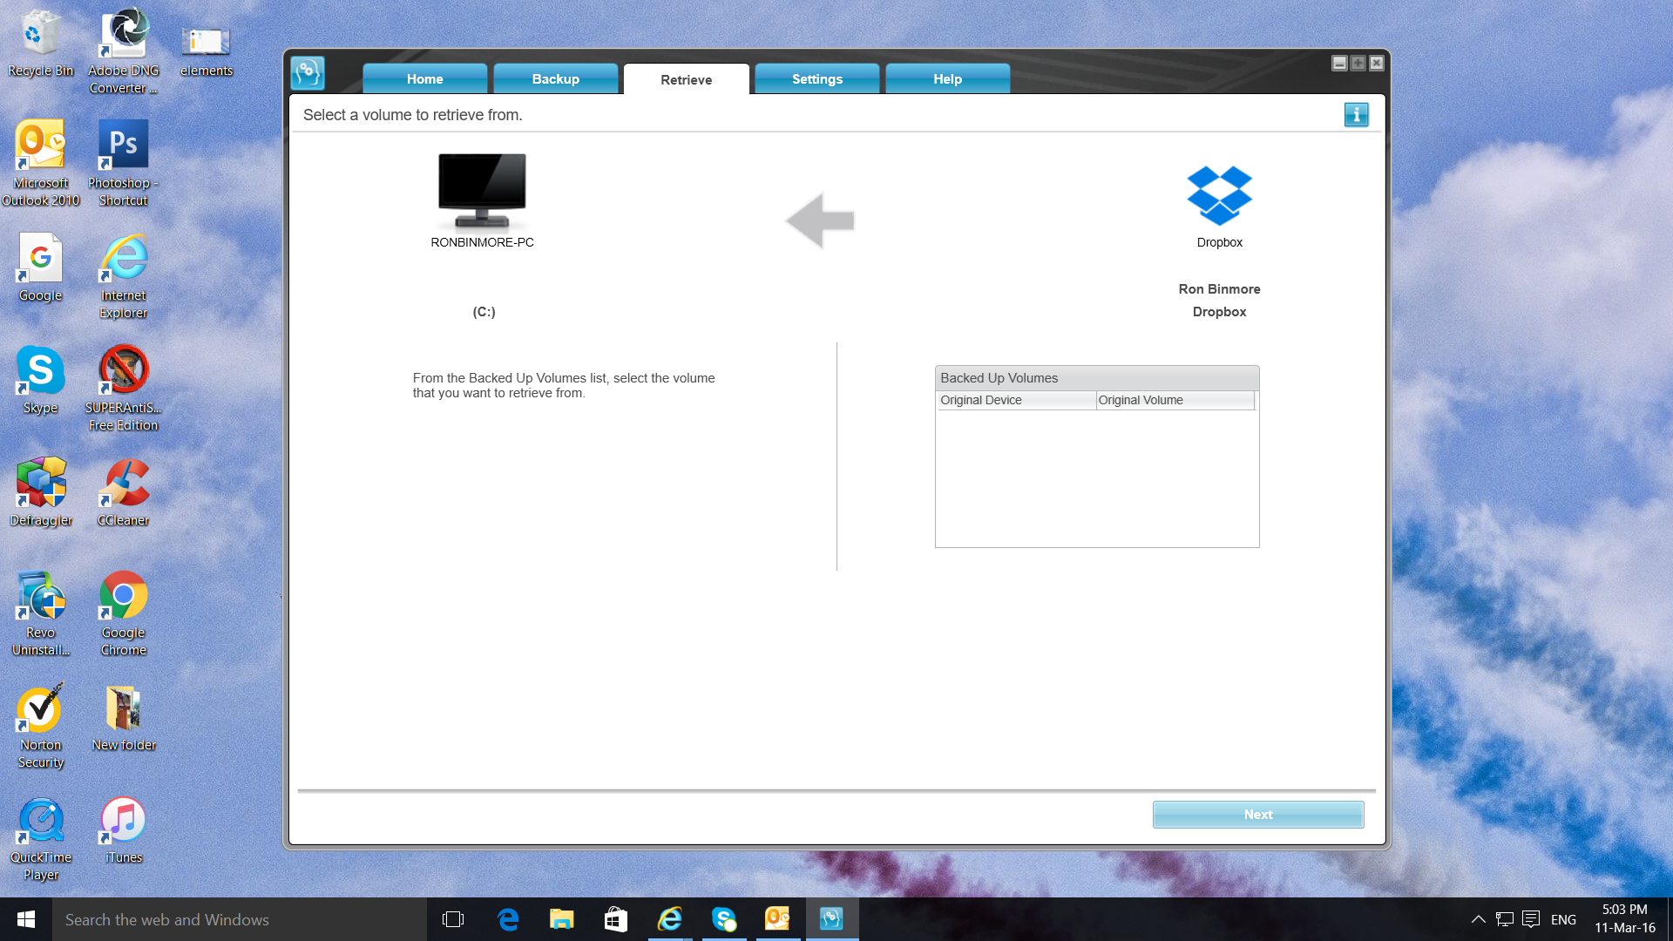Open Microsoft Edge in the taskbar
The width and height of the screenshot is (1673, 941).
pos(508,919)
